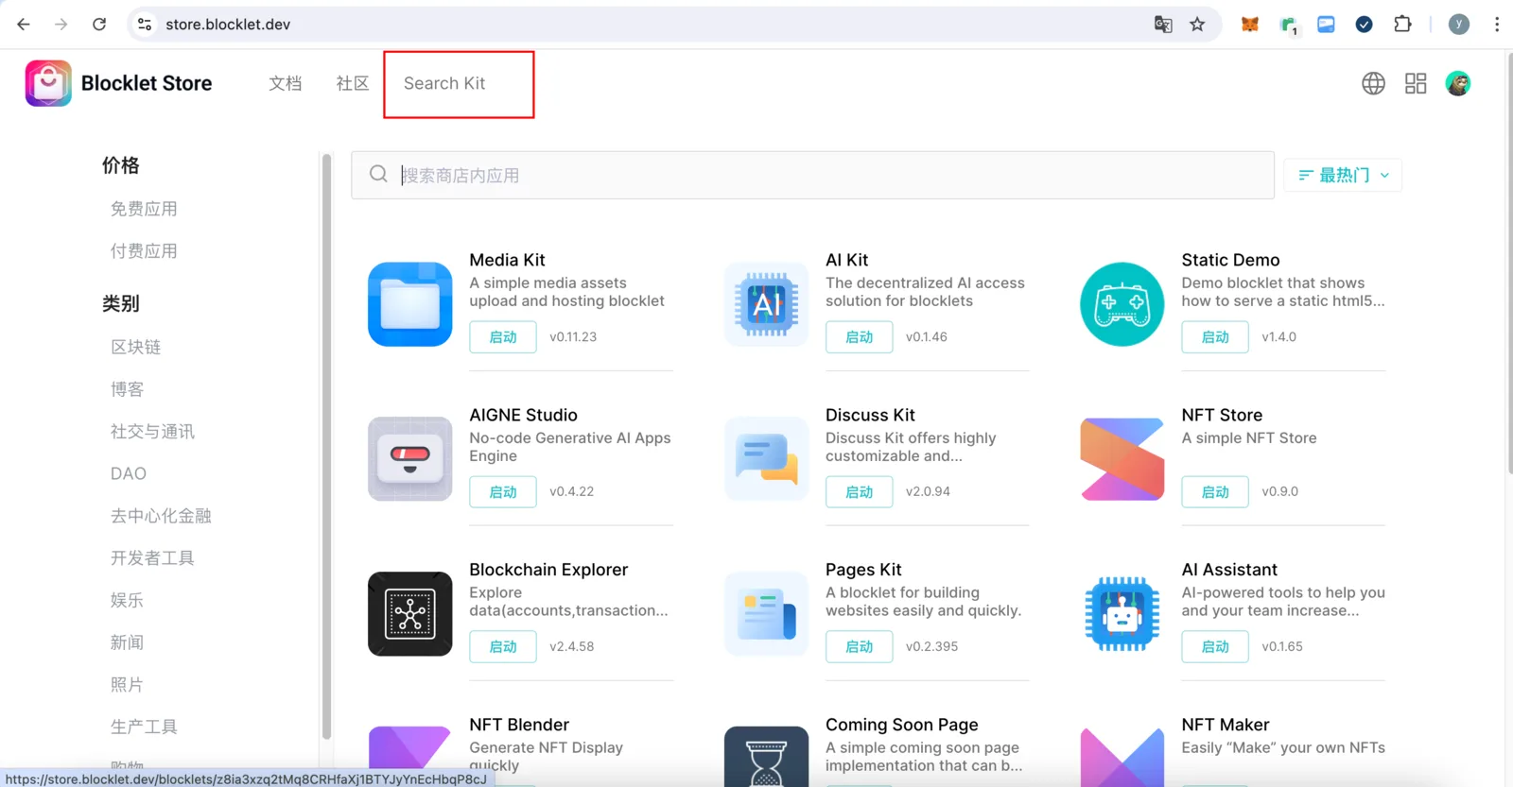Select the 社交与通讯 category
This screenshot has height=787, width=1513.
(152, 432)
